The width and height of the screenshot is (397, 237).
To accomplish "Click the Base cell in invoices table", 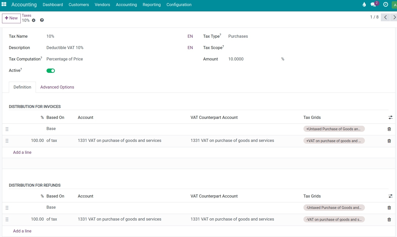I will [x=51, y=129].
